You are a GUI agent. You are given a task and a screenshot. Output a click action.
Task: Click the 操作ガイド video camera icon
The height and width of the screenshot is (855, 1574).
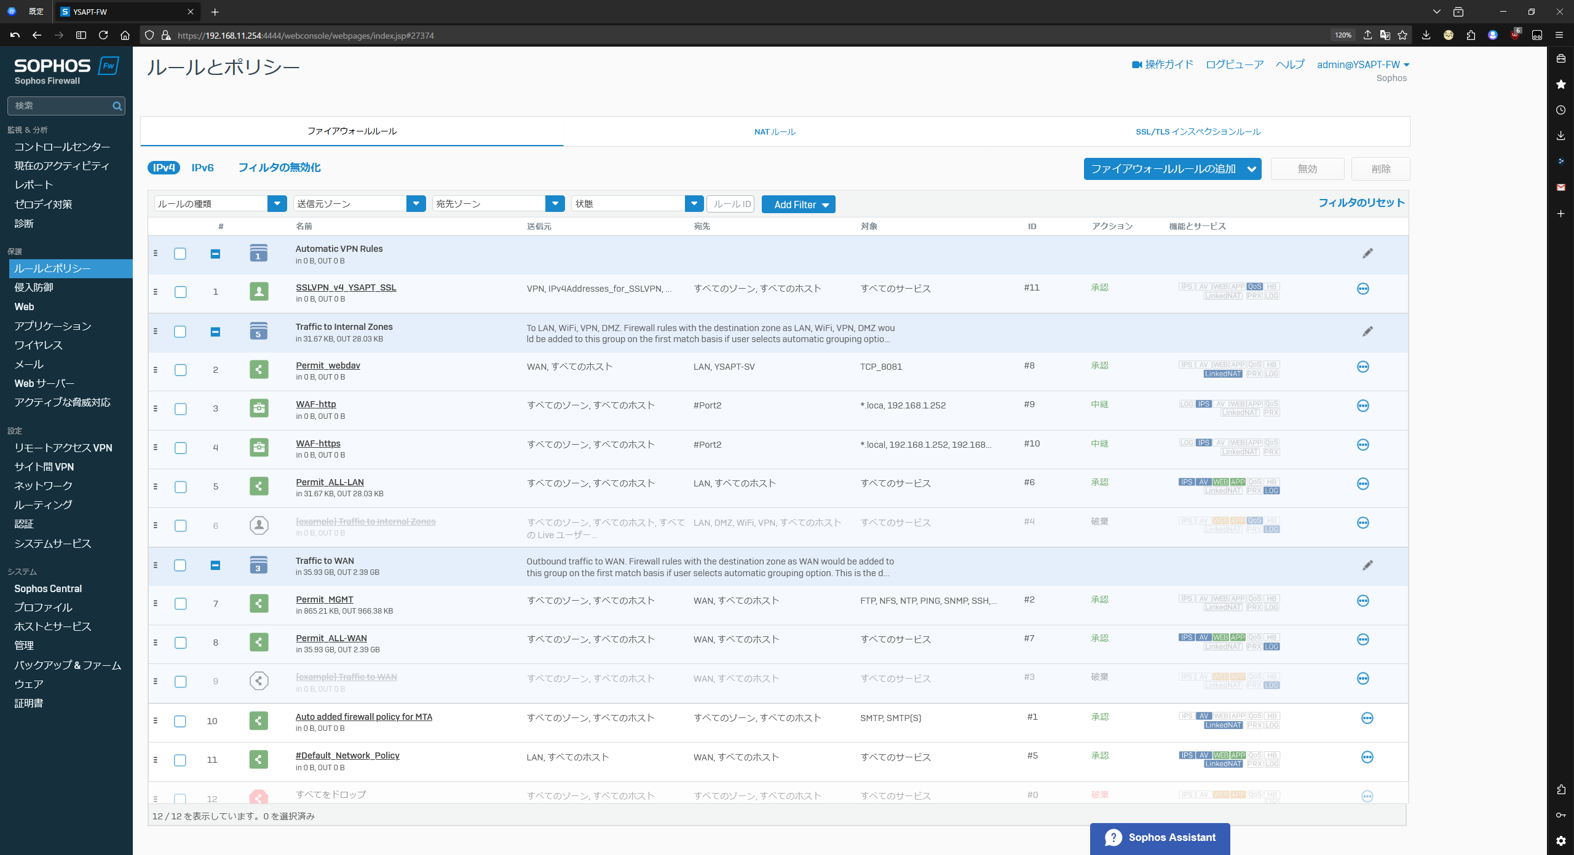click(x=1137, y=65)
